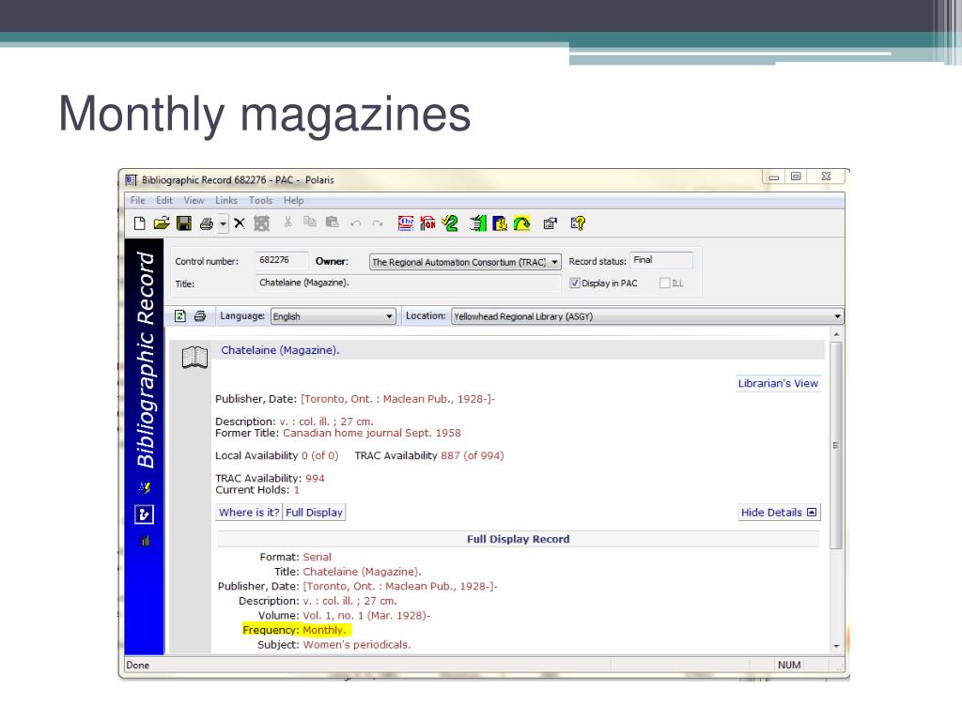The height and width of the screenshot is (721, 962).
Task: Click the small printer icon beside Language
Action: [x=200, y=315]
